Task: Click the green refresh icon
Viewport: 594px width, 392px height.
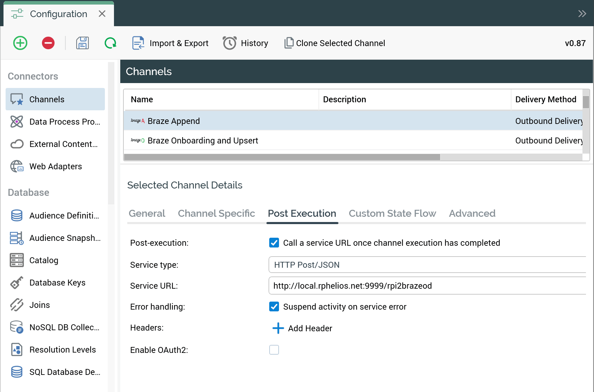Action: click(x=110, y=43)
